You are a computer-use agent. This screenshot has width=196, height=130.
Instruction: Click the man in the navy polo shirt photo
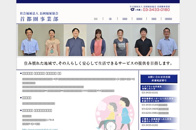tap(75, 40)
